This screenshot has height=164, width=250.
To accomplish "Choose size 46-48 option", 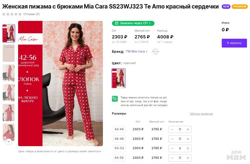I will (x=119, y=139).
